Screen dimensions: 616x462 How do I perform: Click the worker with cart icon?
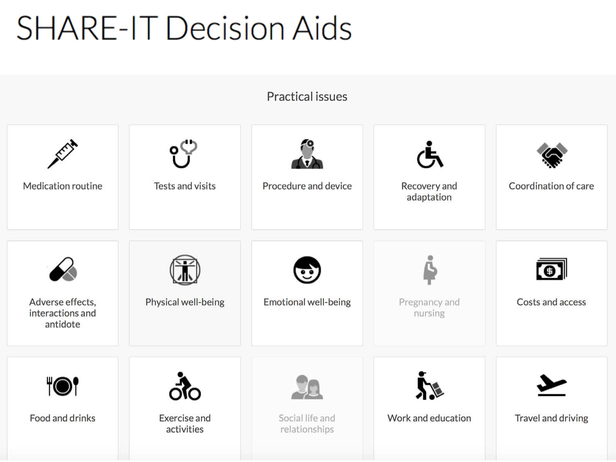coord(429,386)
